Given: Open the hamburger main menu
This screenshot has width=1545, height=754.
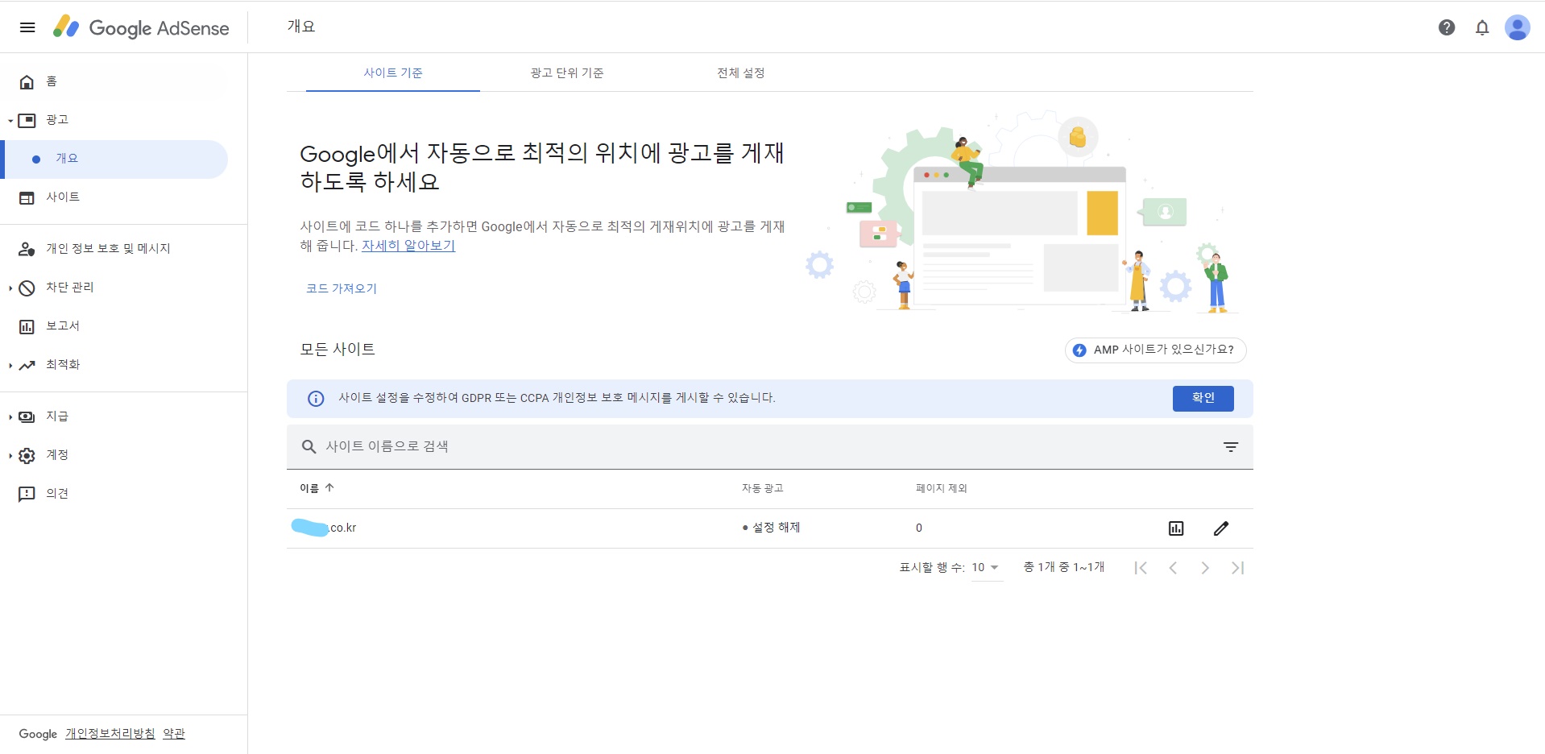Looking at the screenshot, I should 27,27.
